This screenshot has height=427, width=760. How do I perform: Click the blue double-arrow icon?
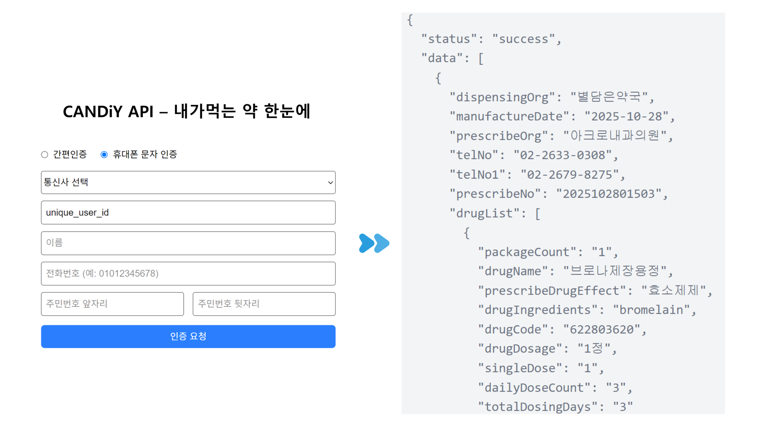(374, 243)
